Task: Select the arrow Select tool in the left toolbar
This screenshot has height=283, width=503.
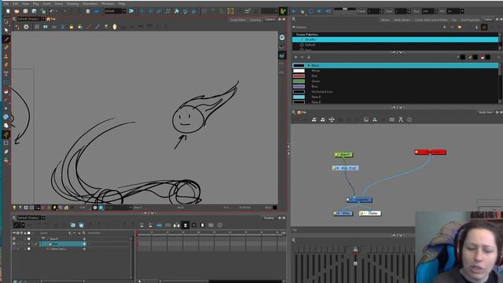Action: tap(6, 30)
